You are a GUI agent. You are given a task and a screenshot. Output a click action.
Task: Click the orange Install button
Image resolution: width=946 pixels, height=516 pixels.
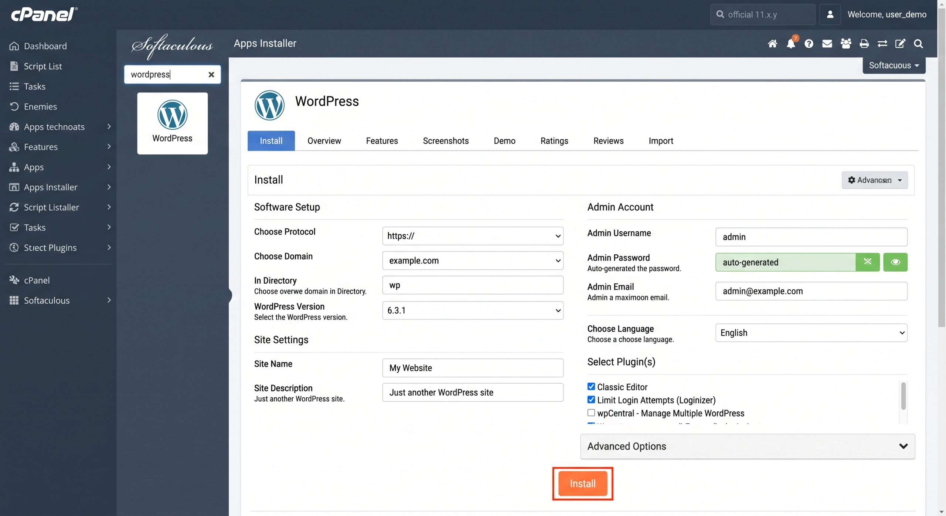[x=583, y=483]
